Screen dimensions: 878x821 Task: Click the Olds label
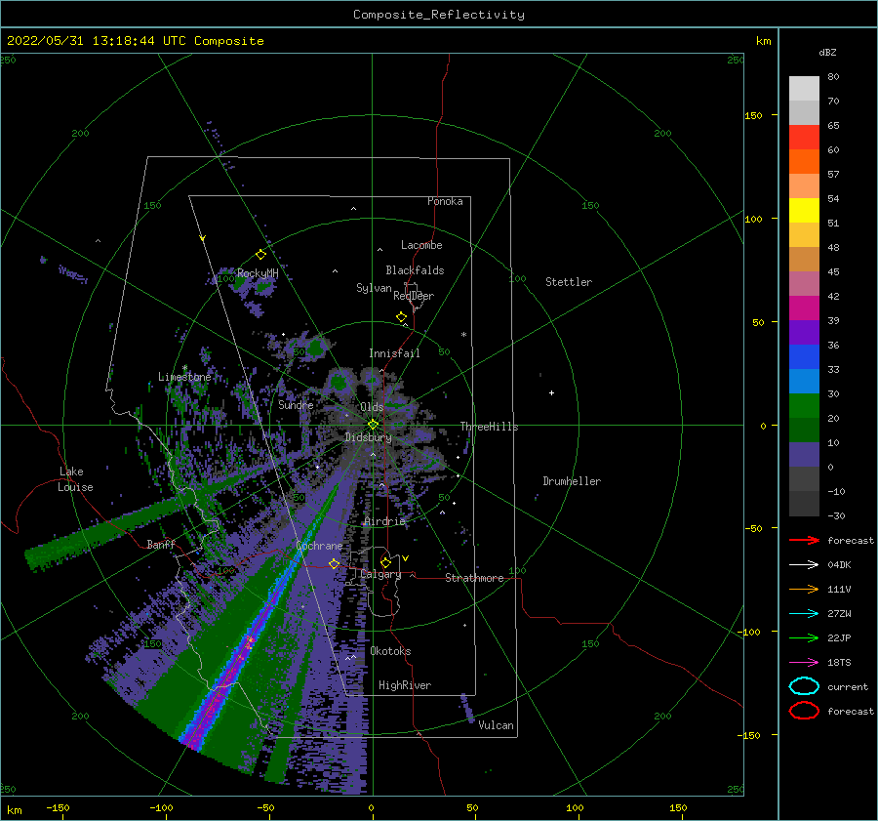coord(372,407)
